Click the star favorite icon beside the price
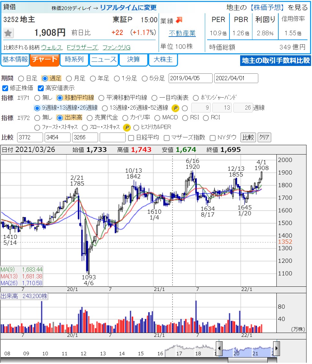The height and width of the screenshot is (364, 312). tap(8, 33)
